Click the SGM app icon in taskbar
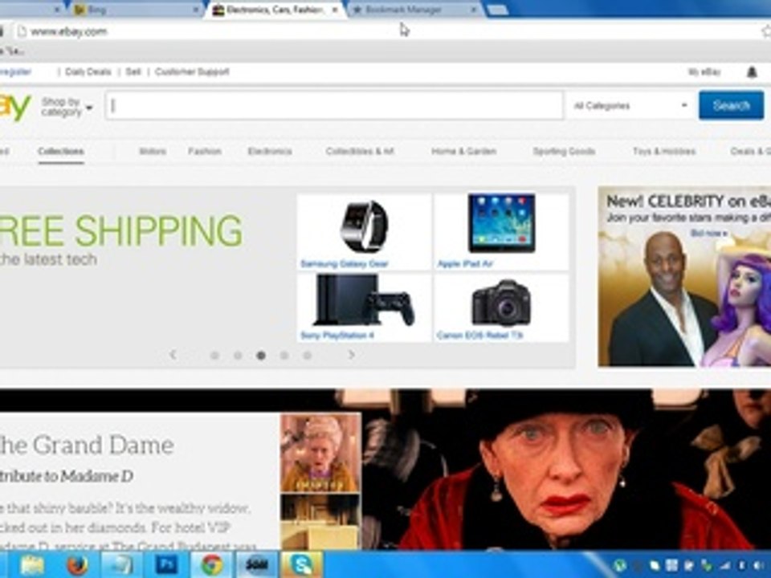The height and width of the screenshot is (578, 771). point(257,565)
